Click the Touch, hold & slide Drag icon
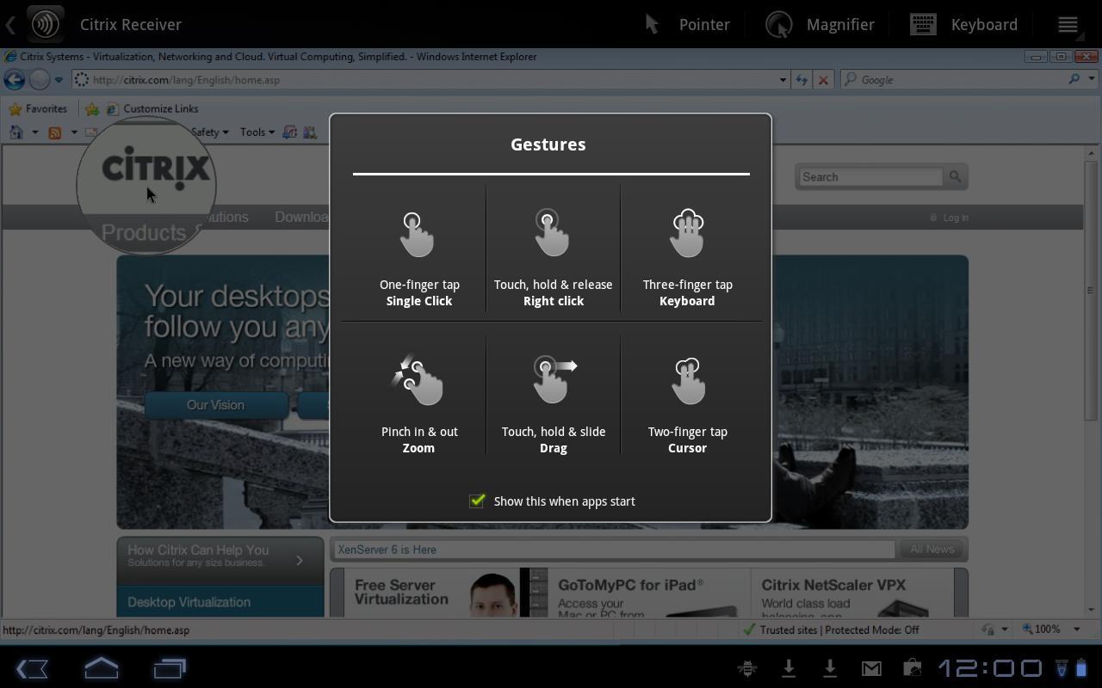 click(554, 379)
